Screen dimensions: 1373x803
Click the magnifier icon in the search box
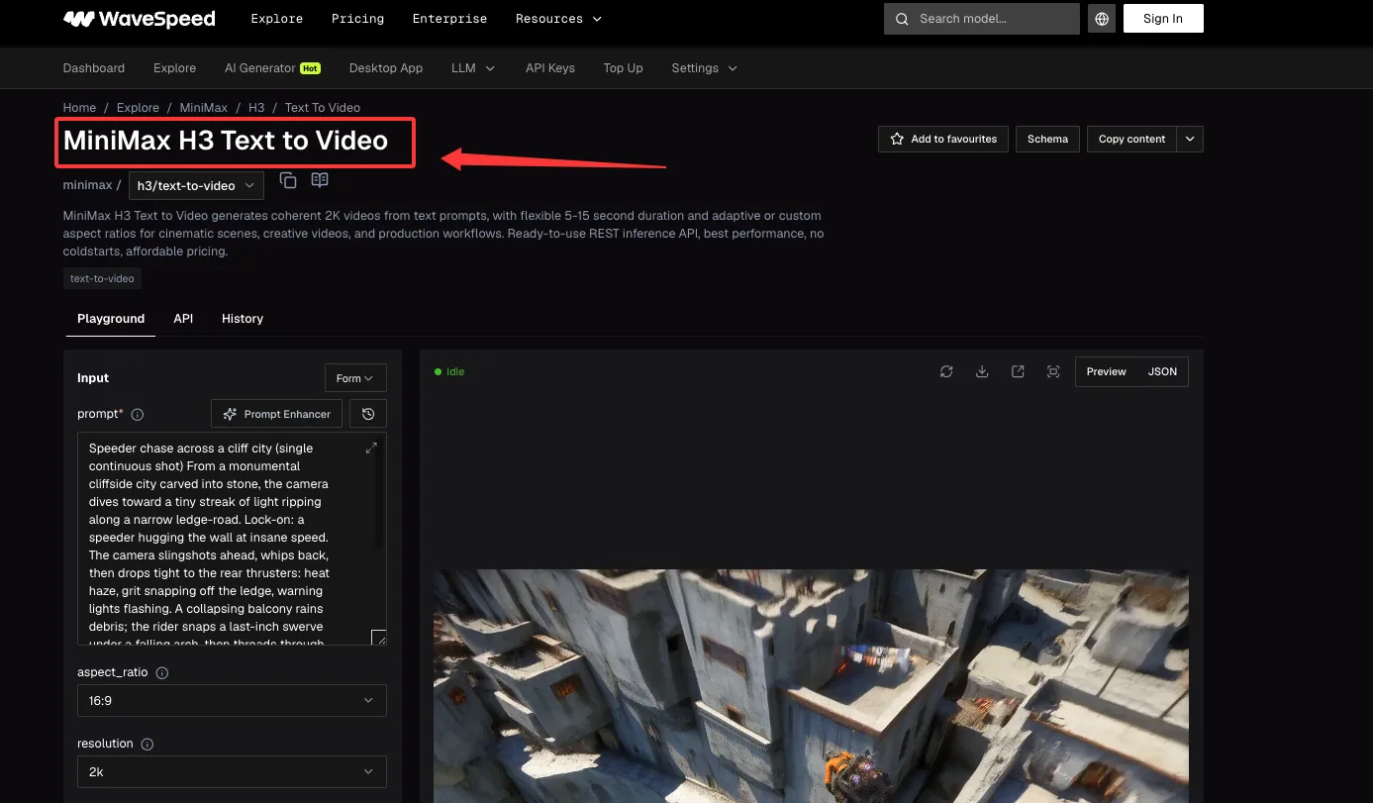[x=902, y=19]
